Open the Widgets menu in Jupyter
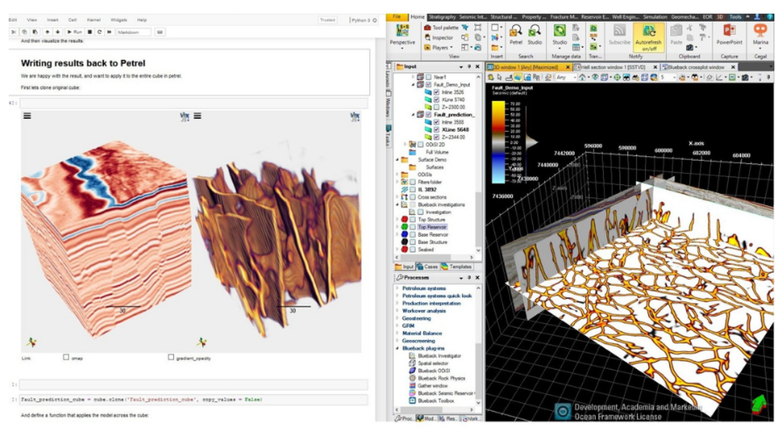The height and width of the screenshot is (428, 777). tap(119, 20)
